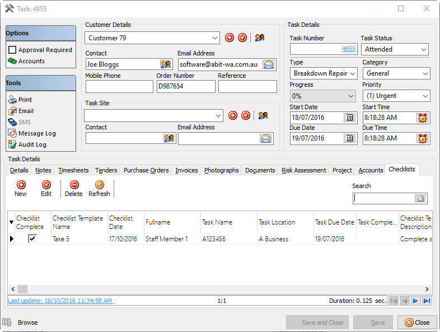Click the Delete checklist icon

(73, 185)
